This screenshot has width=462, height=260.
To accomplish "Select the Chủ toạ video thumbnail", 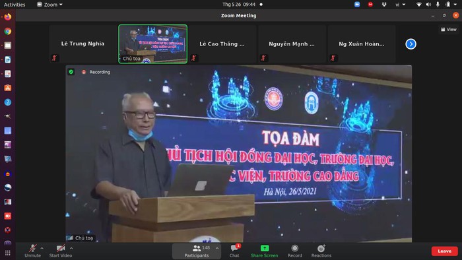I will pyautogui.click(x=152, y=44).
